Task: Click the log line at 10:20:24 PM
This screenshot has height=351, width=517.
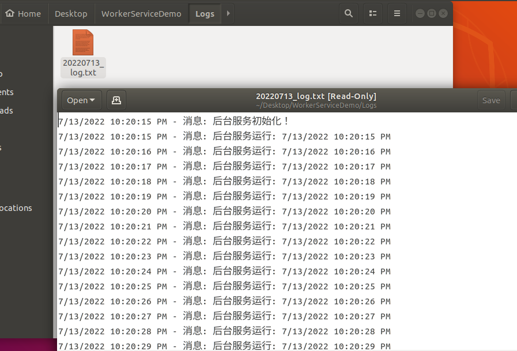Action: point(224,271)
